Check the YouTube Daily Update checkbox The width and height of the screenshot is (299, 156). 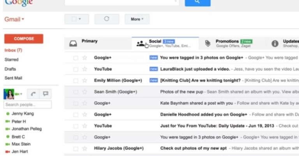coord(76,126)
